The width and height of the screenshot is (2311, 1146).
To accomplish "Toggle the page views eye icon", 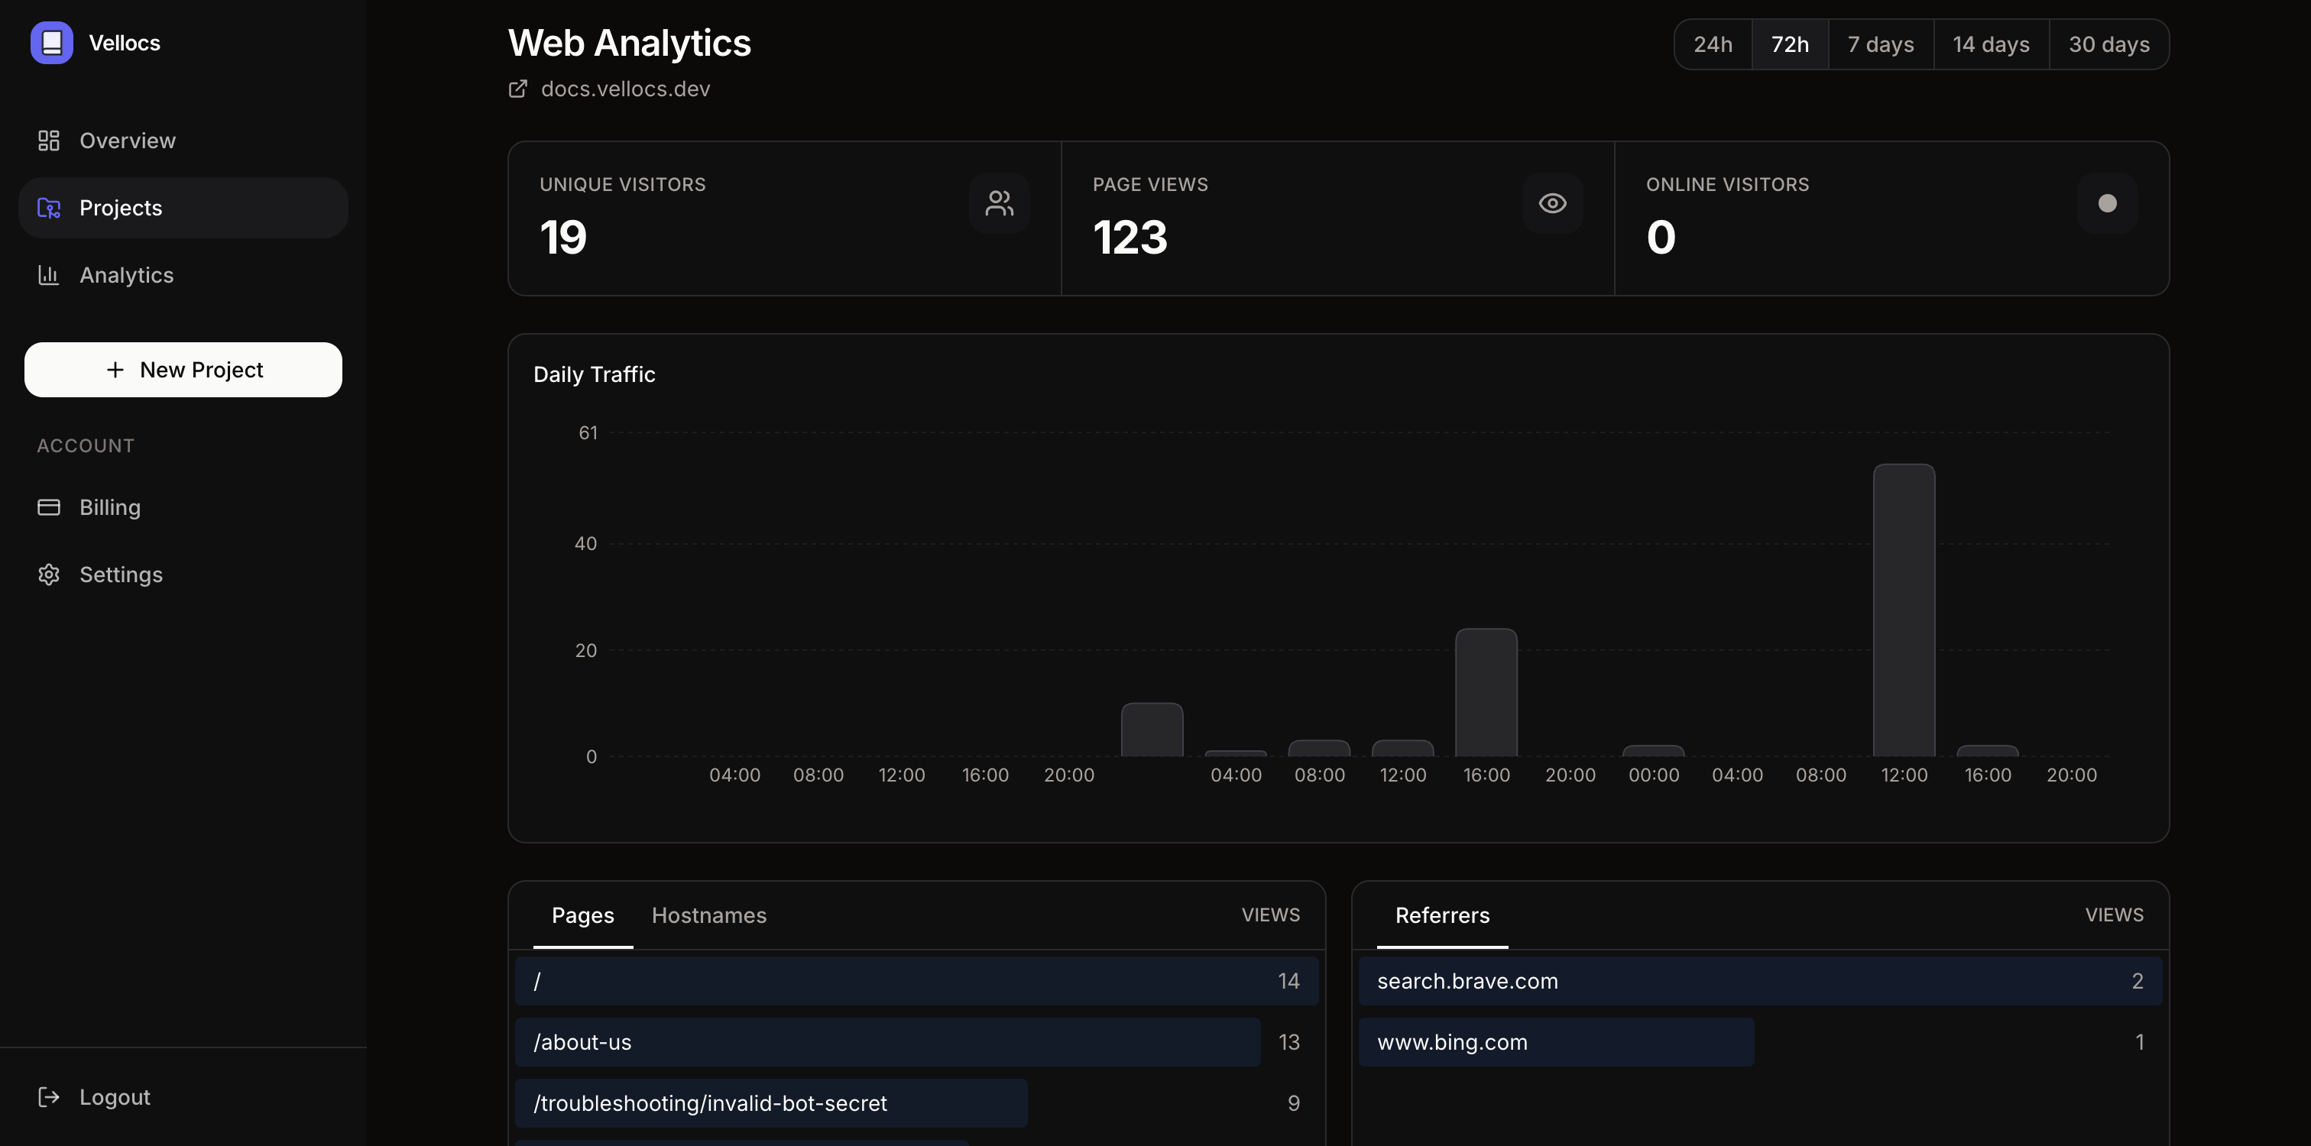I will point(1553,202).
